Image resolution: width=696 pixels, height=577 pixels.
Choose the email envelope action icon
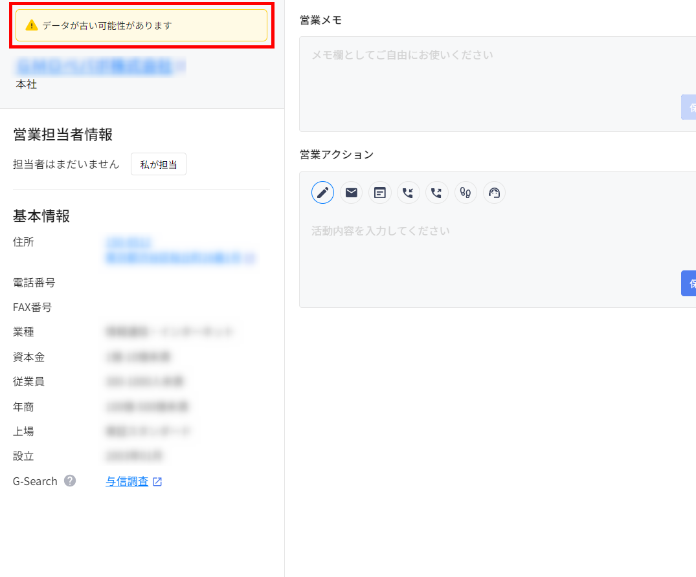(x=351, y=193)
